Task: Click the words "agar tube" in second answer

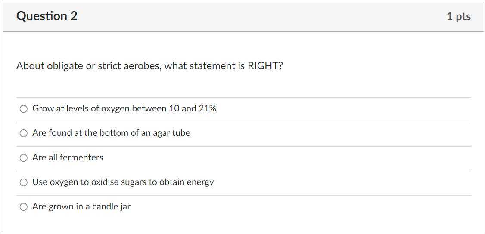Action: pos(172,133)
